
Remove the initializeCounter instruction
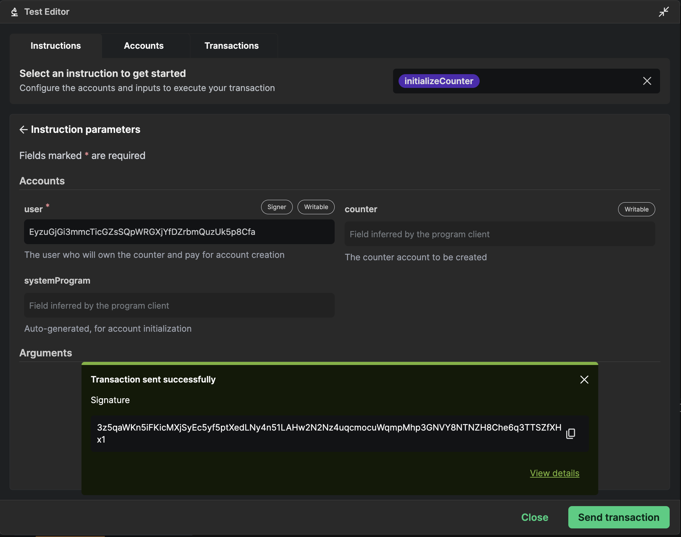click(647, 81)
